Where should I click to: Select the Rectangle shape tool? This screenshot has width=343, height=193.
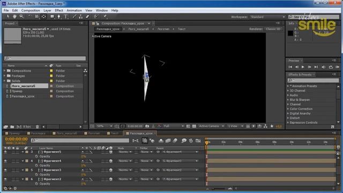52,17
